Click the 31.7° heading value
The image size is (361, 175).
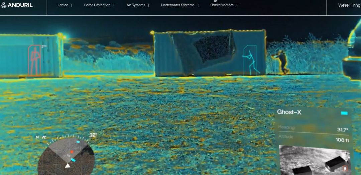[x=343, y=130]
